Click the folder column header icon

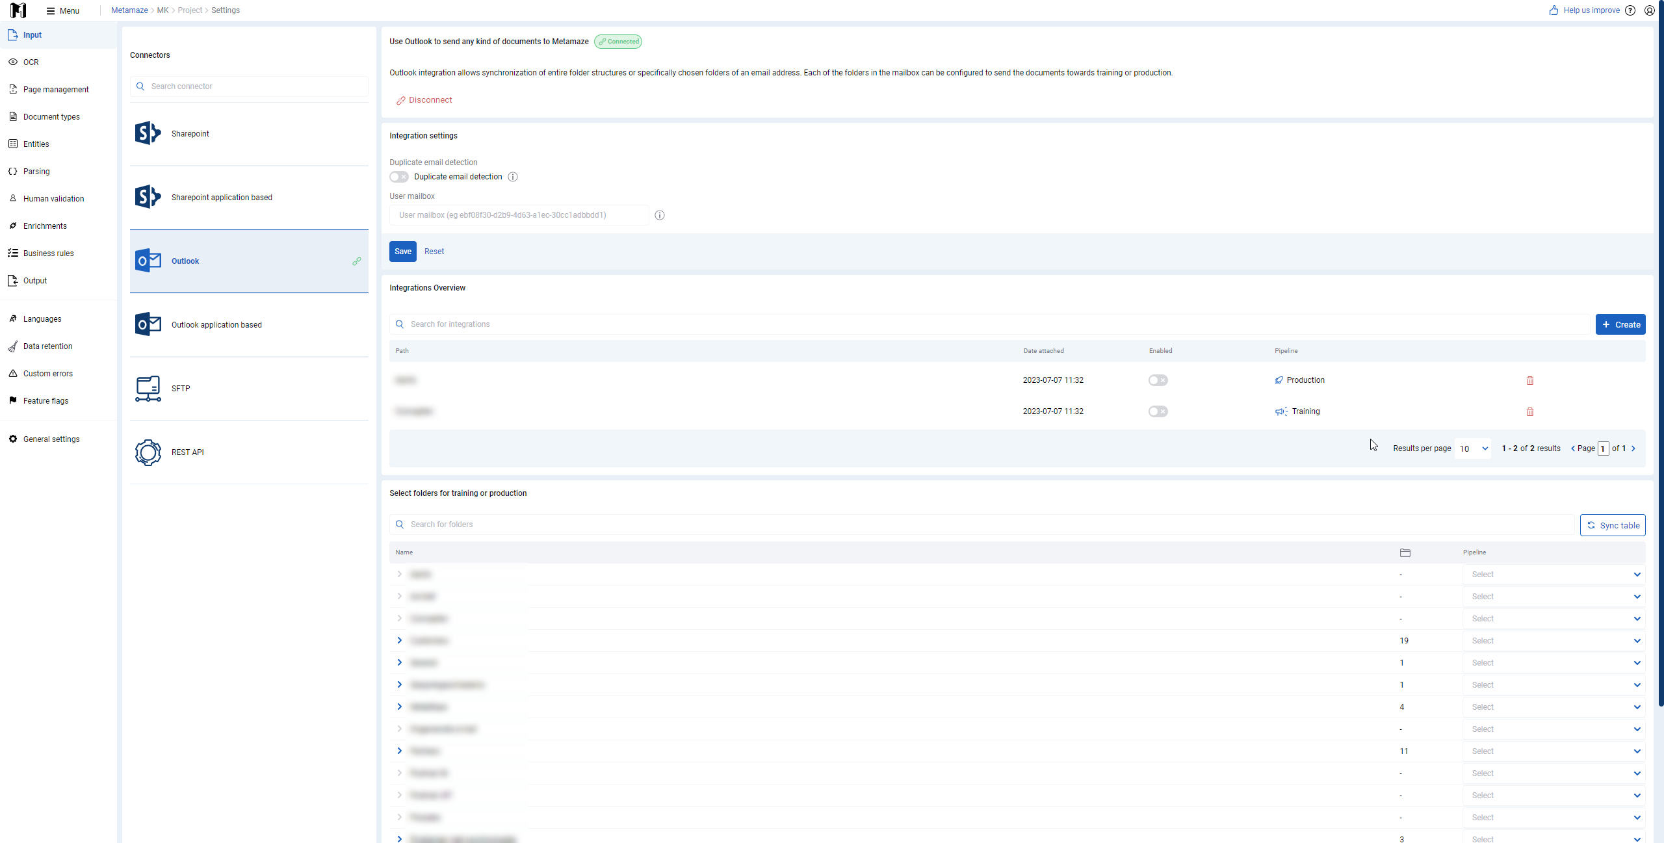pyautogui.click(x=1405, y=552)
